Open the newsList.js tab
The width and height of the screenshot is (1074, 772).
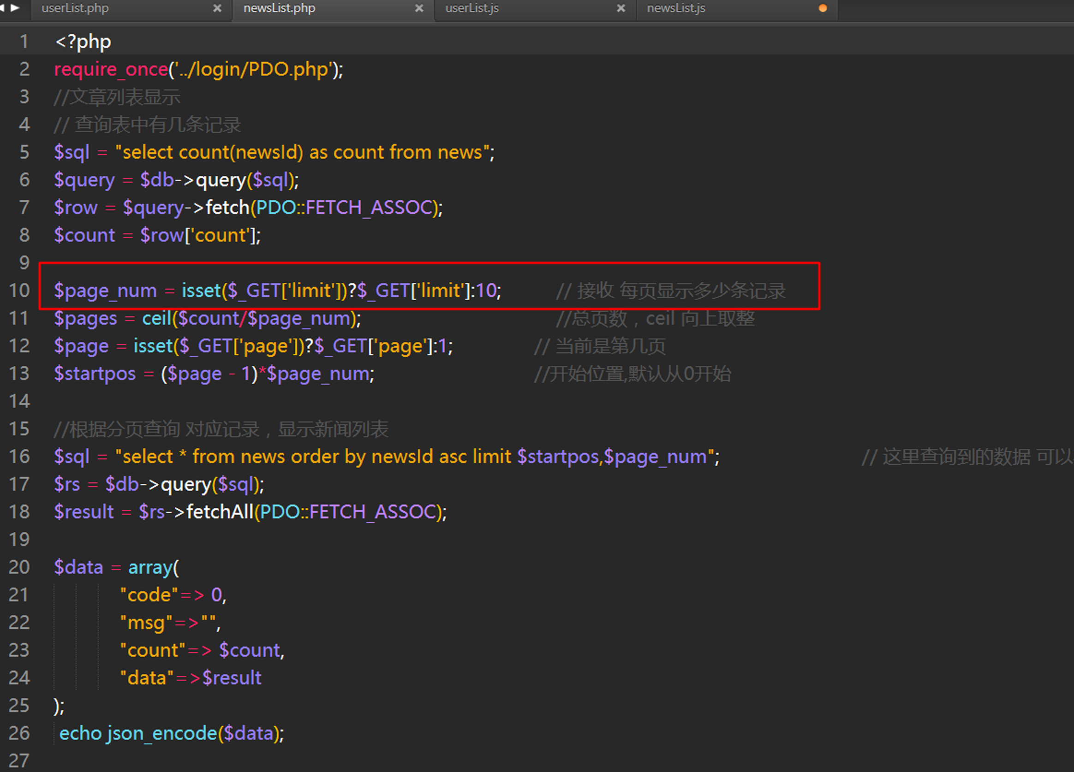point(676,8)
